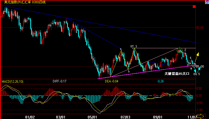Image resolution: width=209 pixels, height=119 pixels.
Task: Select the chart title 美元指数(外汇汇率 8300)日线
Action: (x=25, y=2)
